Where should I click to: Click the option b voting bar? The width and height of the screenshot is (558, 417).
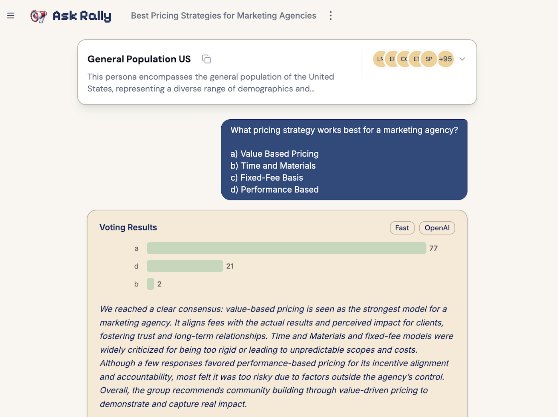(151, 284)
